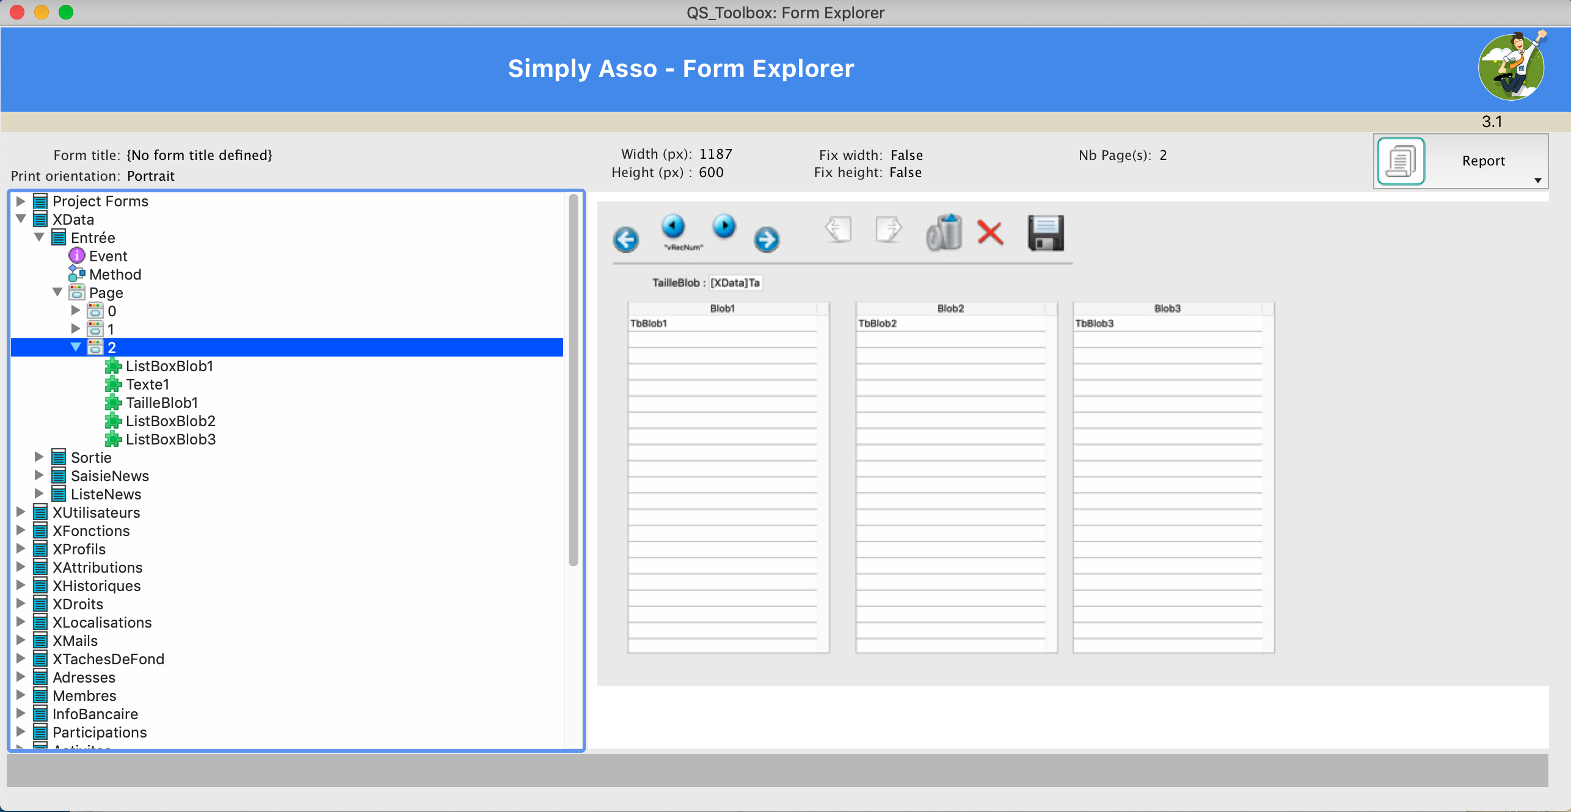Image resolution: width=1571 pixels, height=812 pixels.
Task: Expand the Sortie form node
Action: coord(40,457)
